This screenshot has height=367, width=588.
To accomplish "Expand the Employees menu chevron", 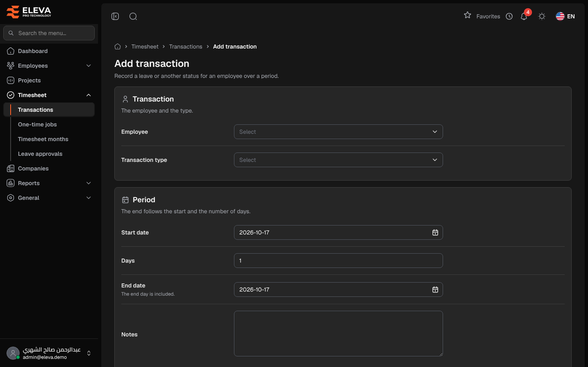I will coord(89,66).
